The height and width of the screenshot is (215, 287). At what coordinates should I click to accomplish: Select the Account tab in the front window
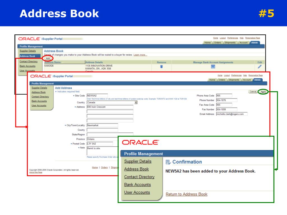[247, 80]
